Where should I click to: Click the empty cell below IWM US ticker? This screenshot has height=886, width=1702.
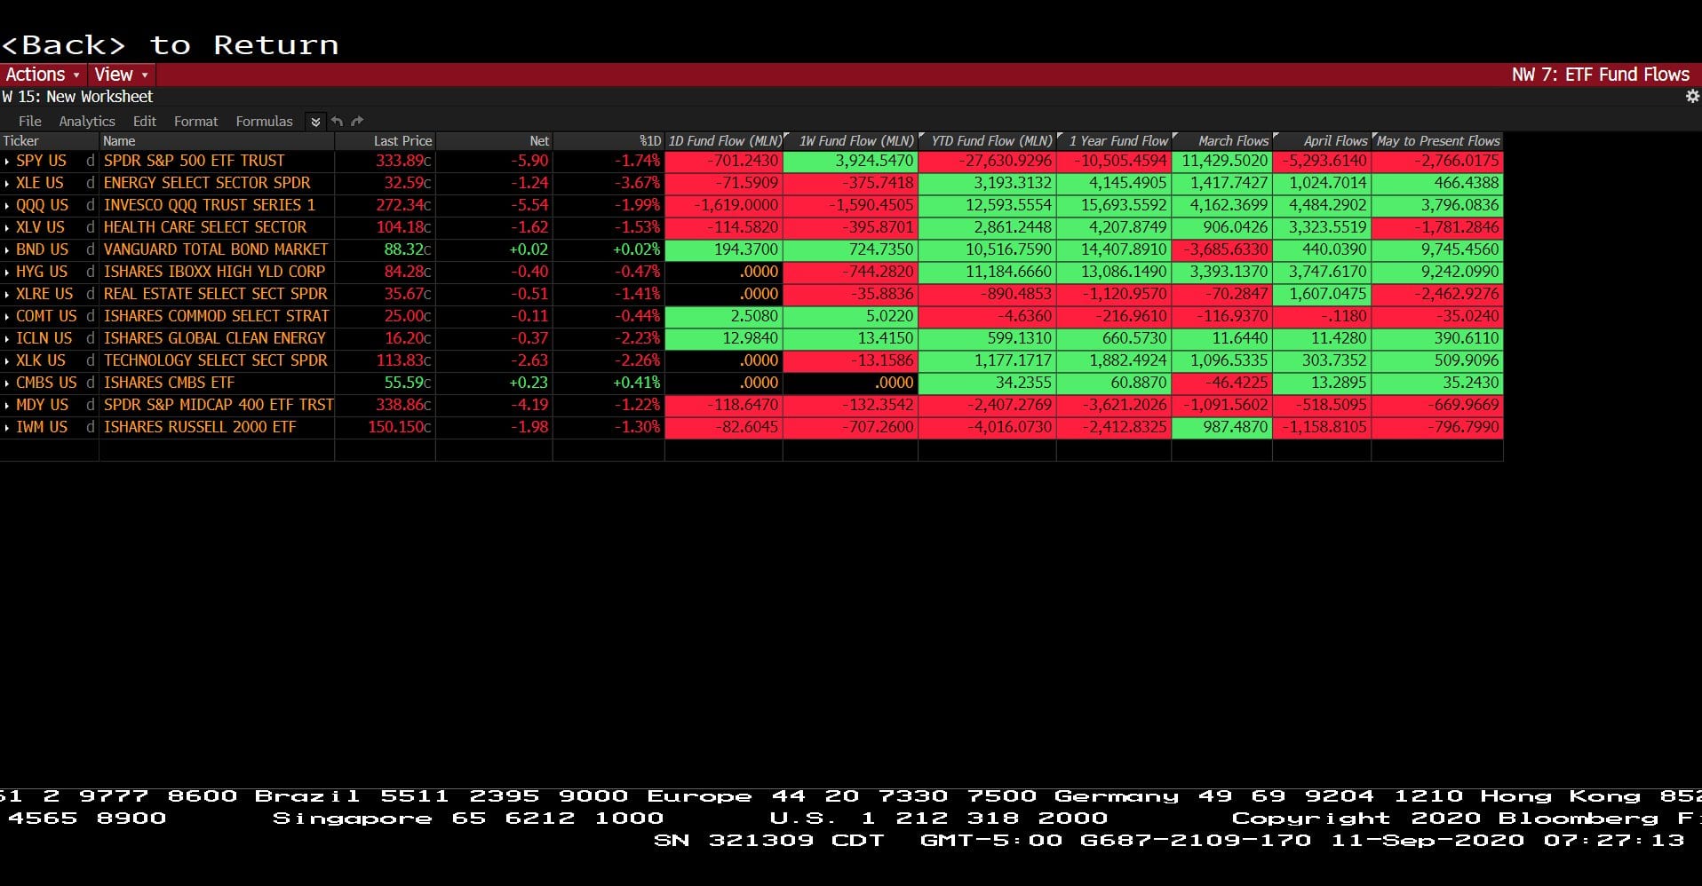click(x=50, y=449)
